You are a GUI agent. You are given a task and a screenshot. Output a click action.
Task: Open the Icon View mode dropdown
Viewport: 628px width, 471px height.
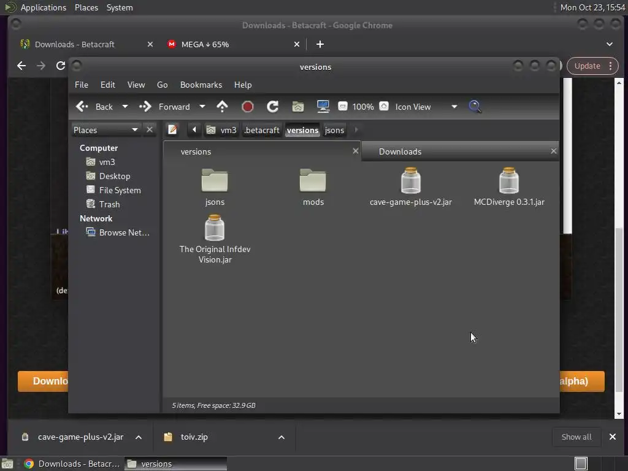pyautogui.click(x=426, y=107)
